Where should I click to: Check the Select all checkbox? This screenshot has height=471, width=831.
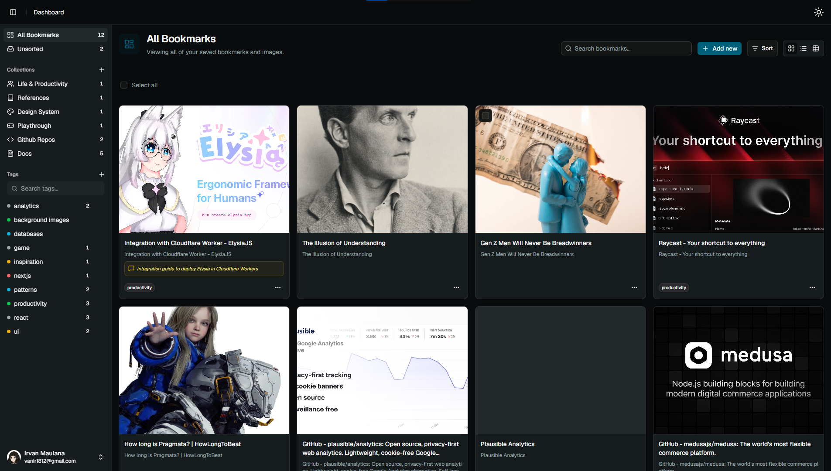124,85
